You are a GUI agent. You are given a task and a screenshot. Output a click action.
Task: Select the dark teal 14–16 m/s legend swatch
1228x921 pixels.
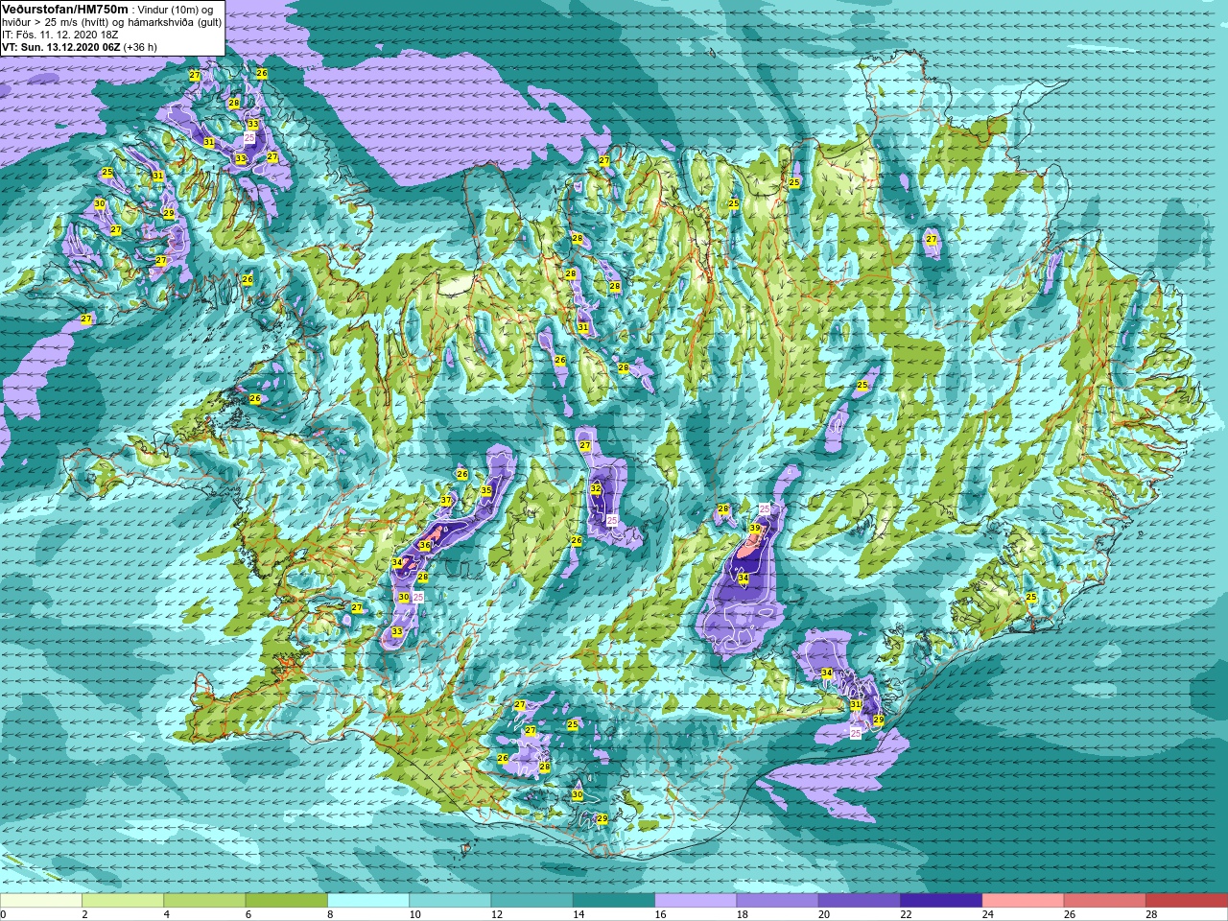point(614,901)
